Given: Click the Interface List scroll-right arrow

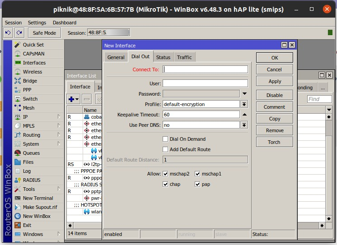Looking at the screenshot, I should (x=322, y=226).
